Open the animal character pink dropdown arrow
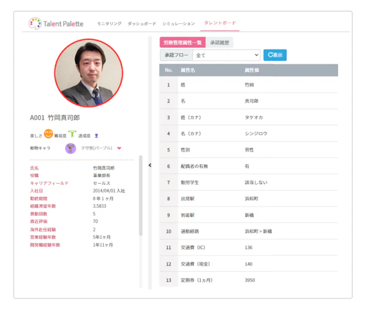The image size is (366, 310). click(119, 148)
